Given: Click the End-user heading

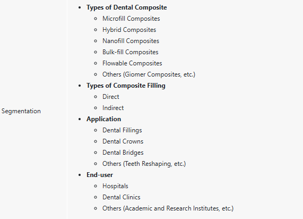Looking at the screenshot, I should tap(100, 175).
